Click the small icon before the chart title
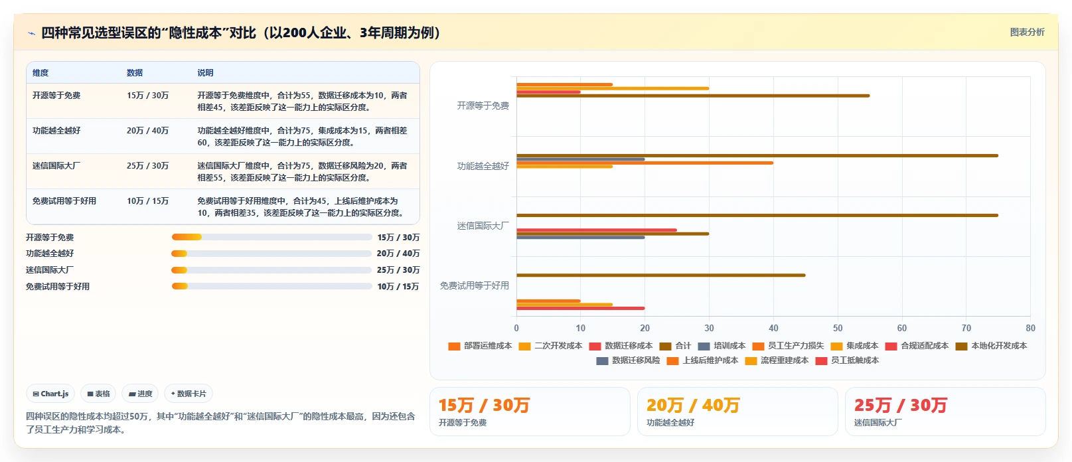The height and width of the screenshot is (462, 1072). tap(31, 33)
